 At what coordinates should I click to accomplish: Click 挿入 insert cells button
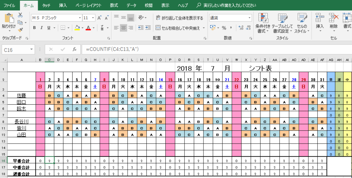[x=320, y=23]
